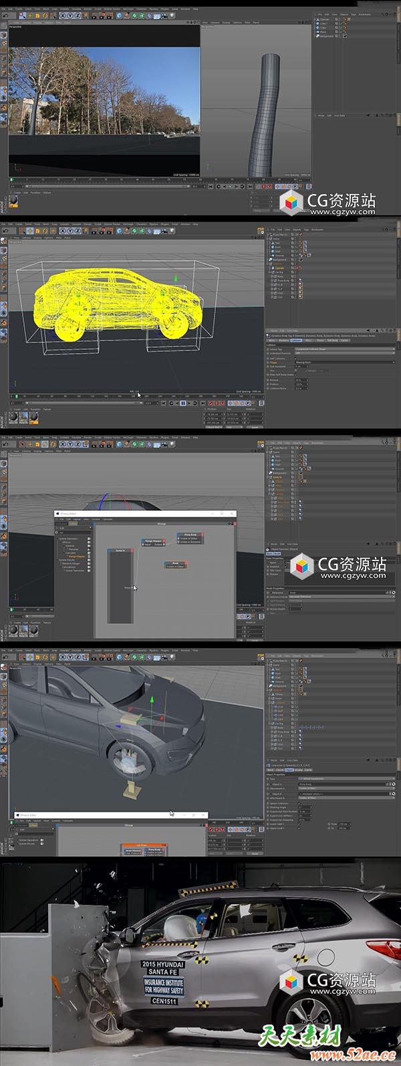Expand System Operators in XPresso X-Pool tree

[x=68, y=539]
